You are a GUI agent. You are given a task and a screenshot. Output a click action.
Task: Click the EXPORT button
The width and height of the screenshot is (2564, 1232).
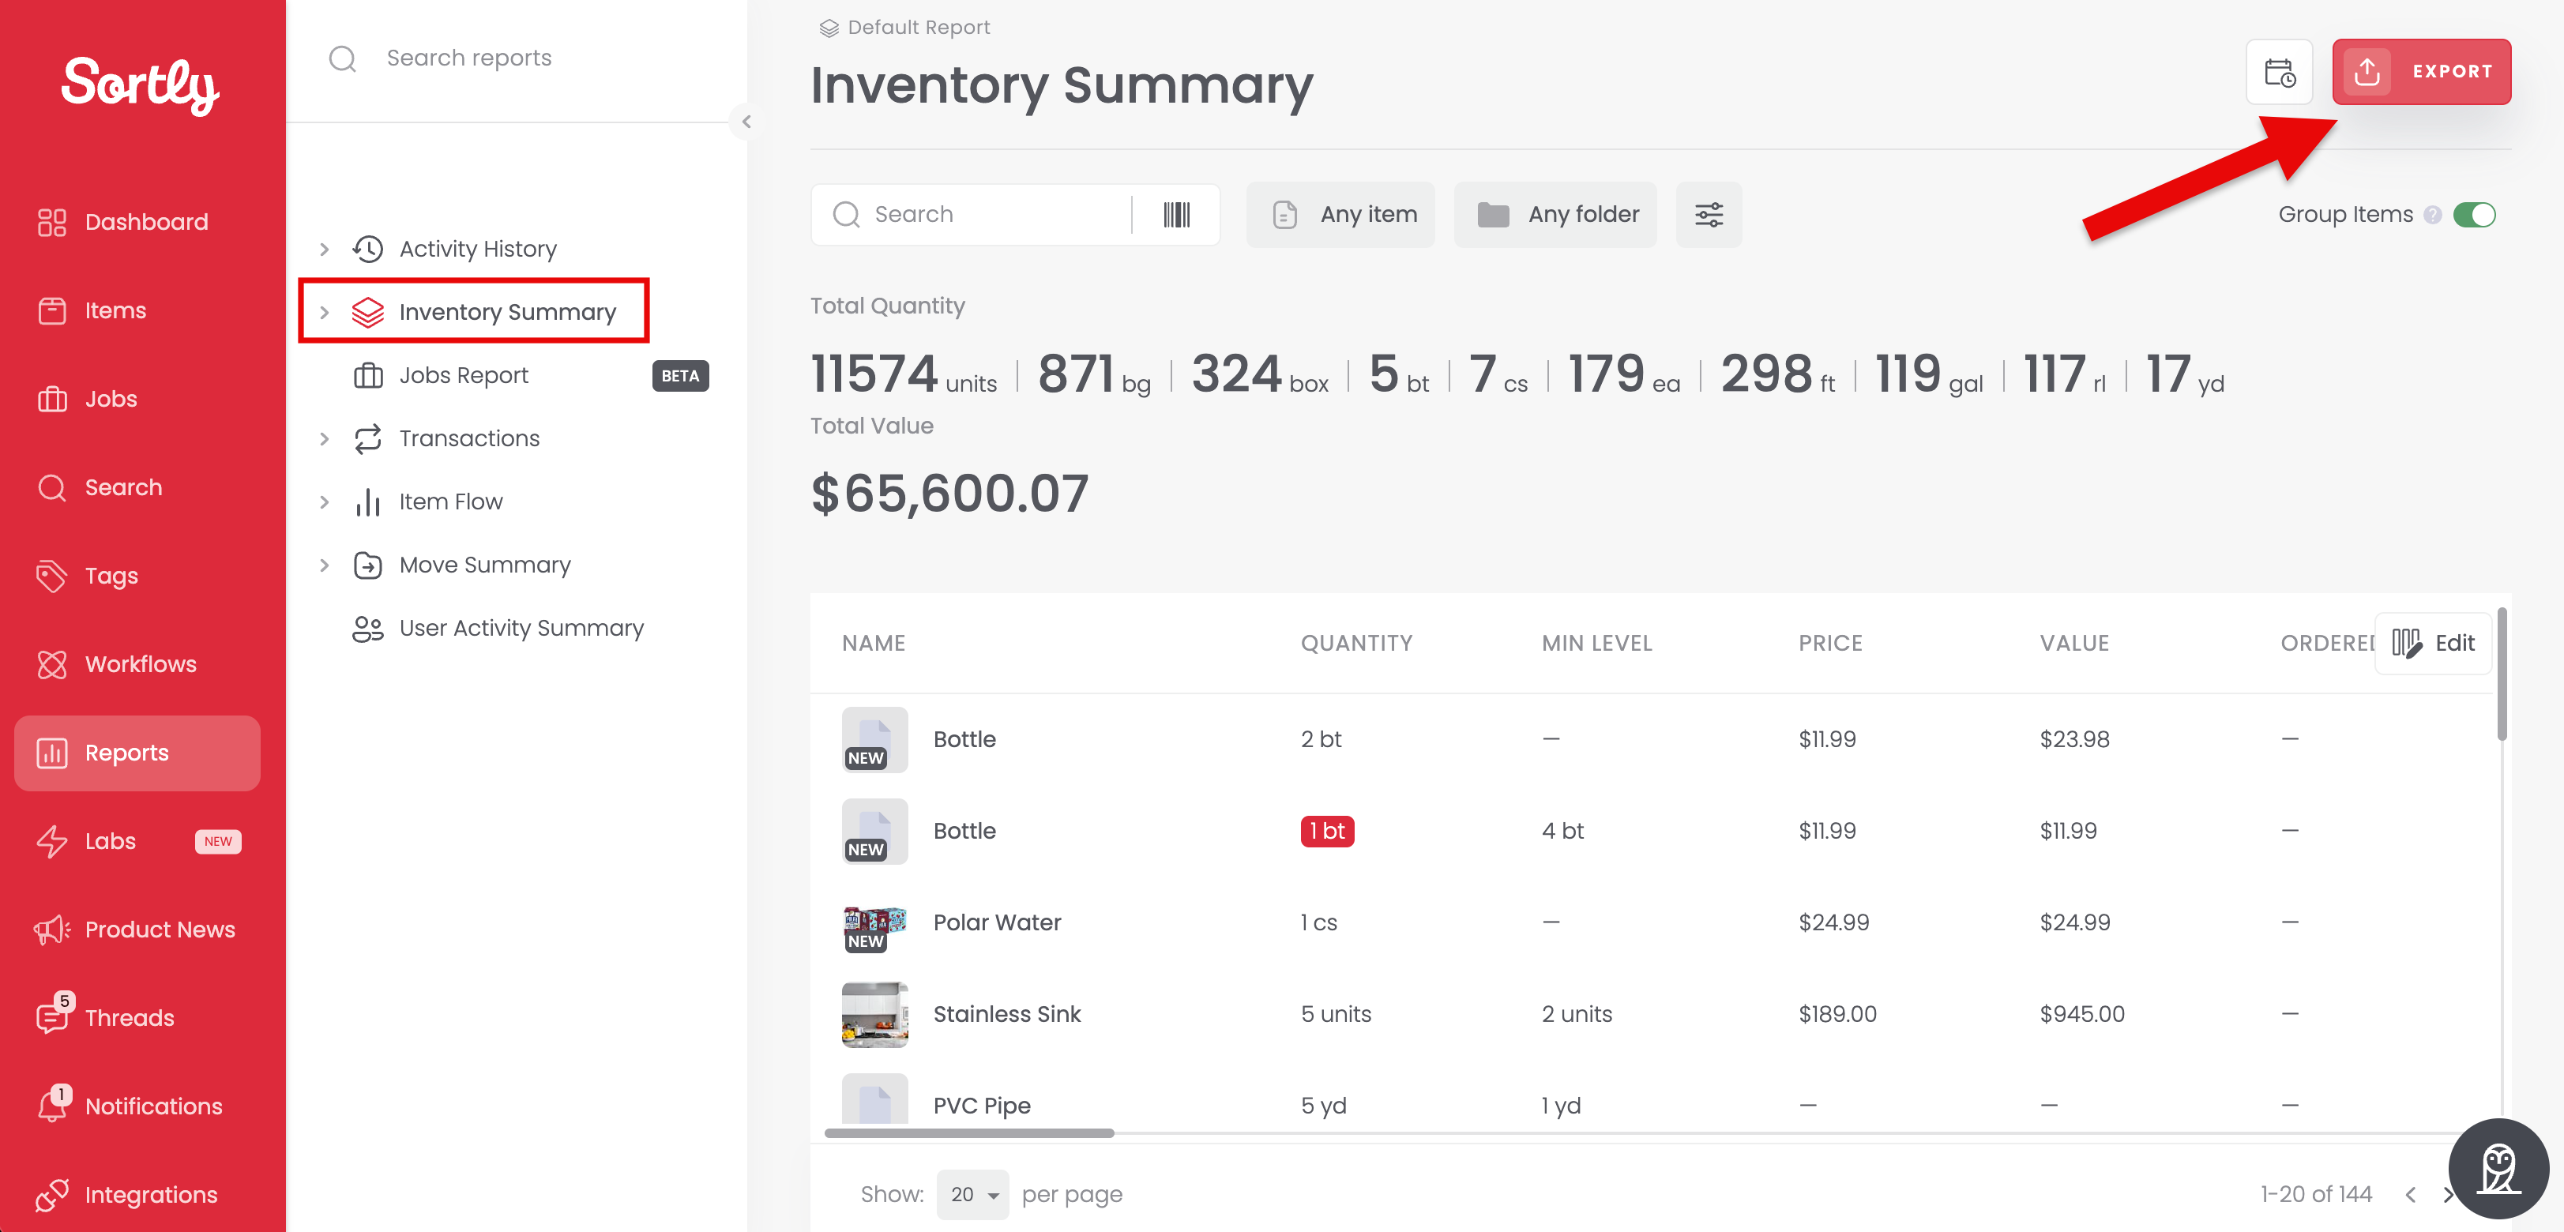tap(2421, 72)
